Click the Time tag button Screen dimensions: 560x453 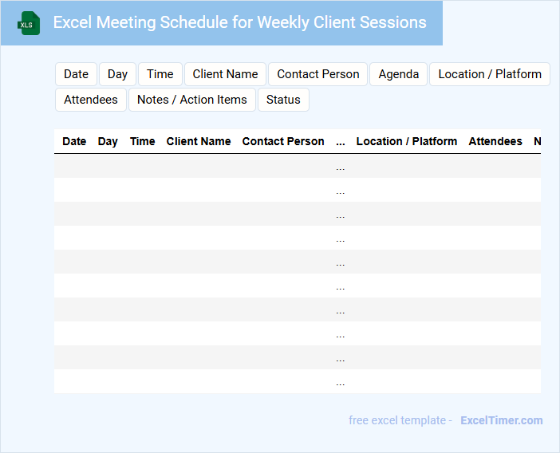point(160,74)
